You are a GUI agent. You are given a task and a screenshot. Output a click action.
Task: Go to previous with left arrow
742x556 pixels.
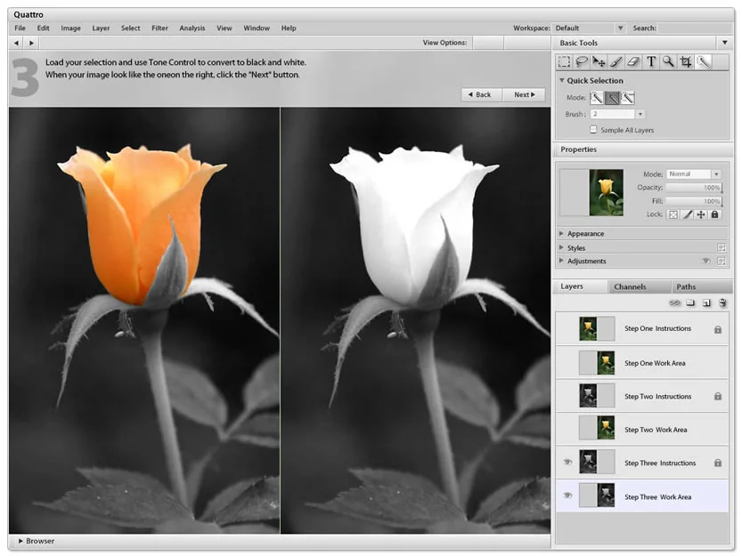(x=17, y=43)
